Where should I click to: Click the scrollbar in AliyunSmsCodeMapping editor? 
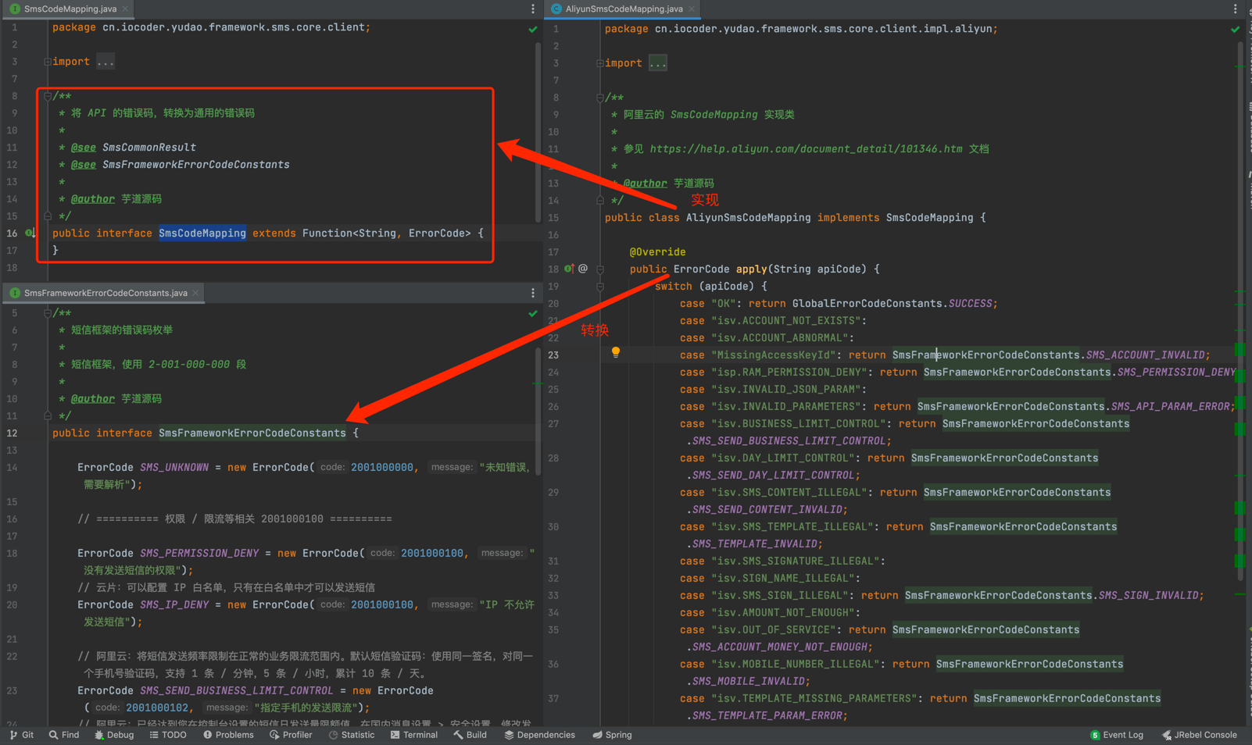tap(1240, 312)
